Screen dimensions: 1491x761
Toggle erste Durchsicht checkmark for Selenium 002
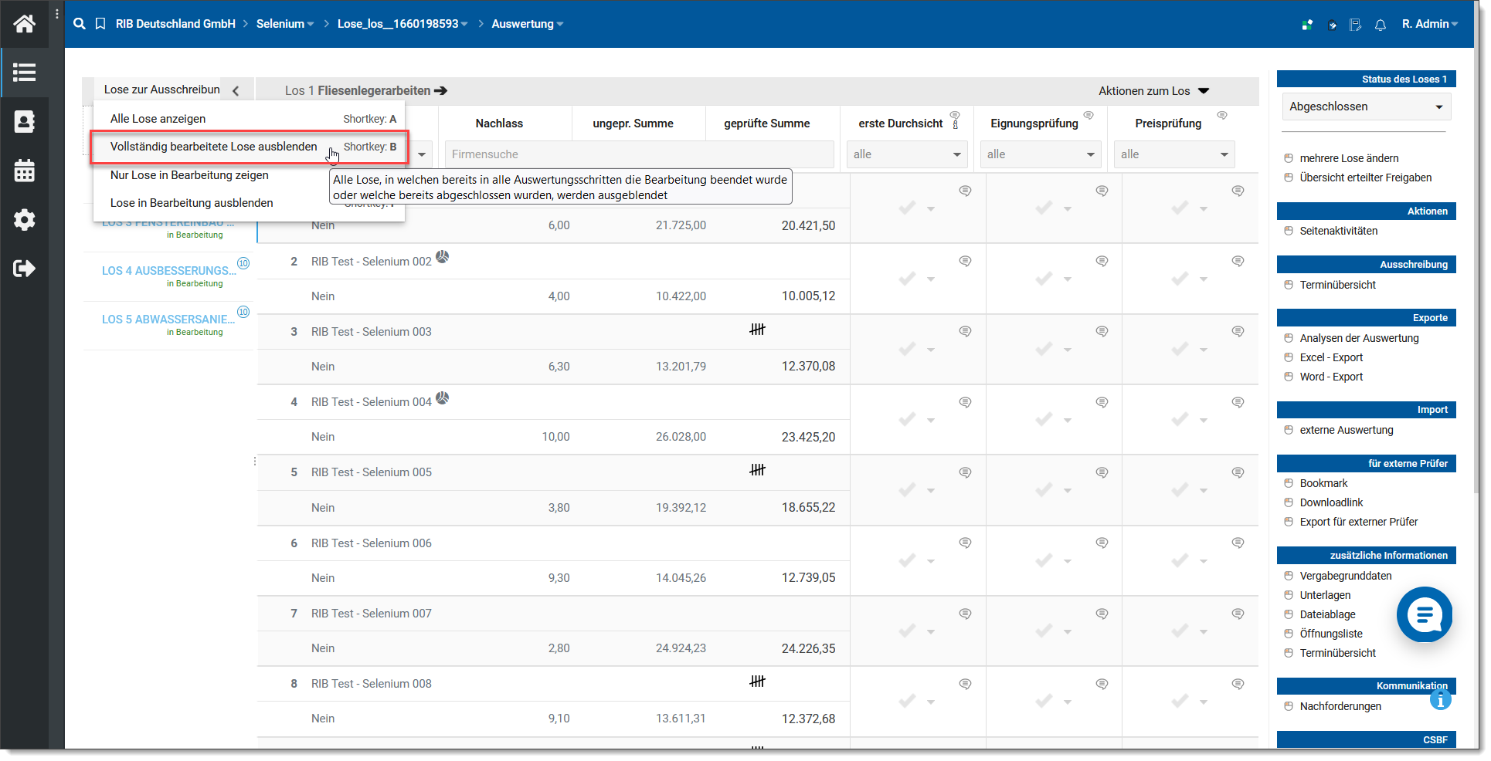click(x=908, y=279)
